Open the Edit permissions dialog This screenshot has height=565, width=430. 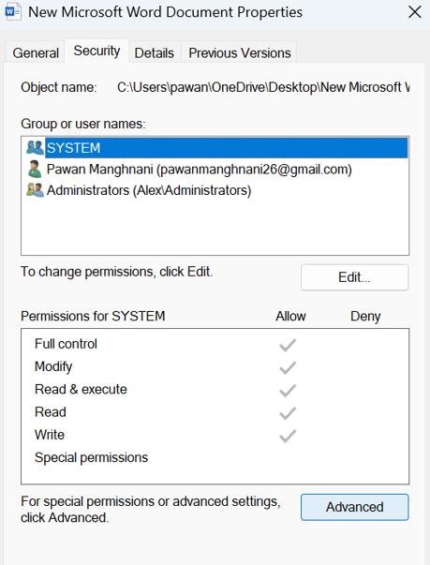coord(355,277)
